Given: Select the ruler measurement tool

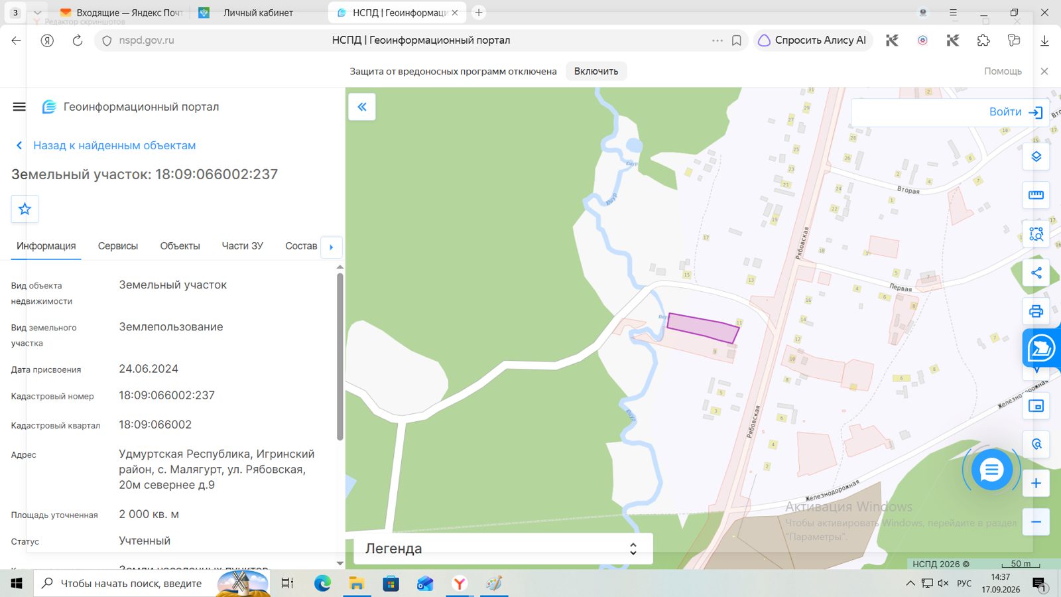Looking at the screenshot, I should [1036, 195].
